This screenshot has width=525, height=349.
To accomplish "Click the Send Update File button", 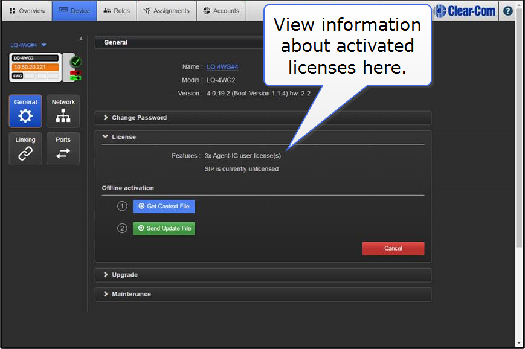I will (x=164, y=229).
